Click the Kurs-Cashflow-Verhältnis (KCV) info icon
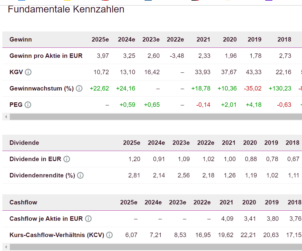 109,235
